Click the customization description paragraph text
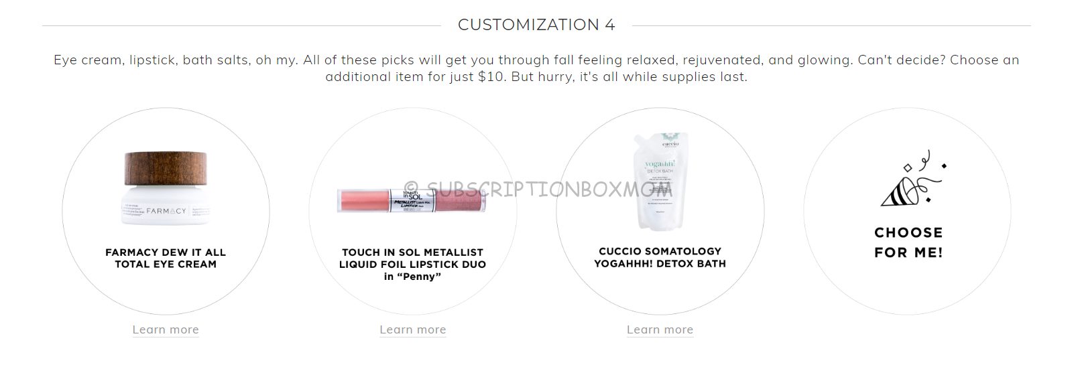Screen dimensions: 1076x377 (536, 68)
